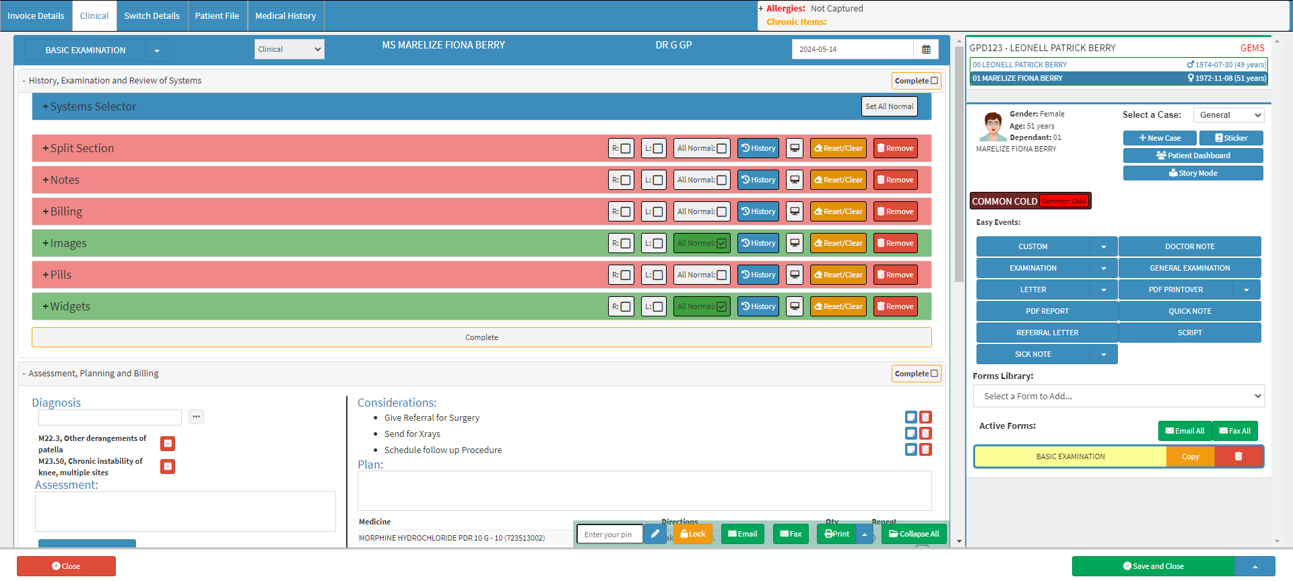Open the diagnosis search ellipsis button
Image resolution: width=1293 pixels, height=581 pixels.
tap(196, 417)
